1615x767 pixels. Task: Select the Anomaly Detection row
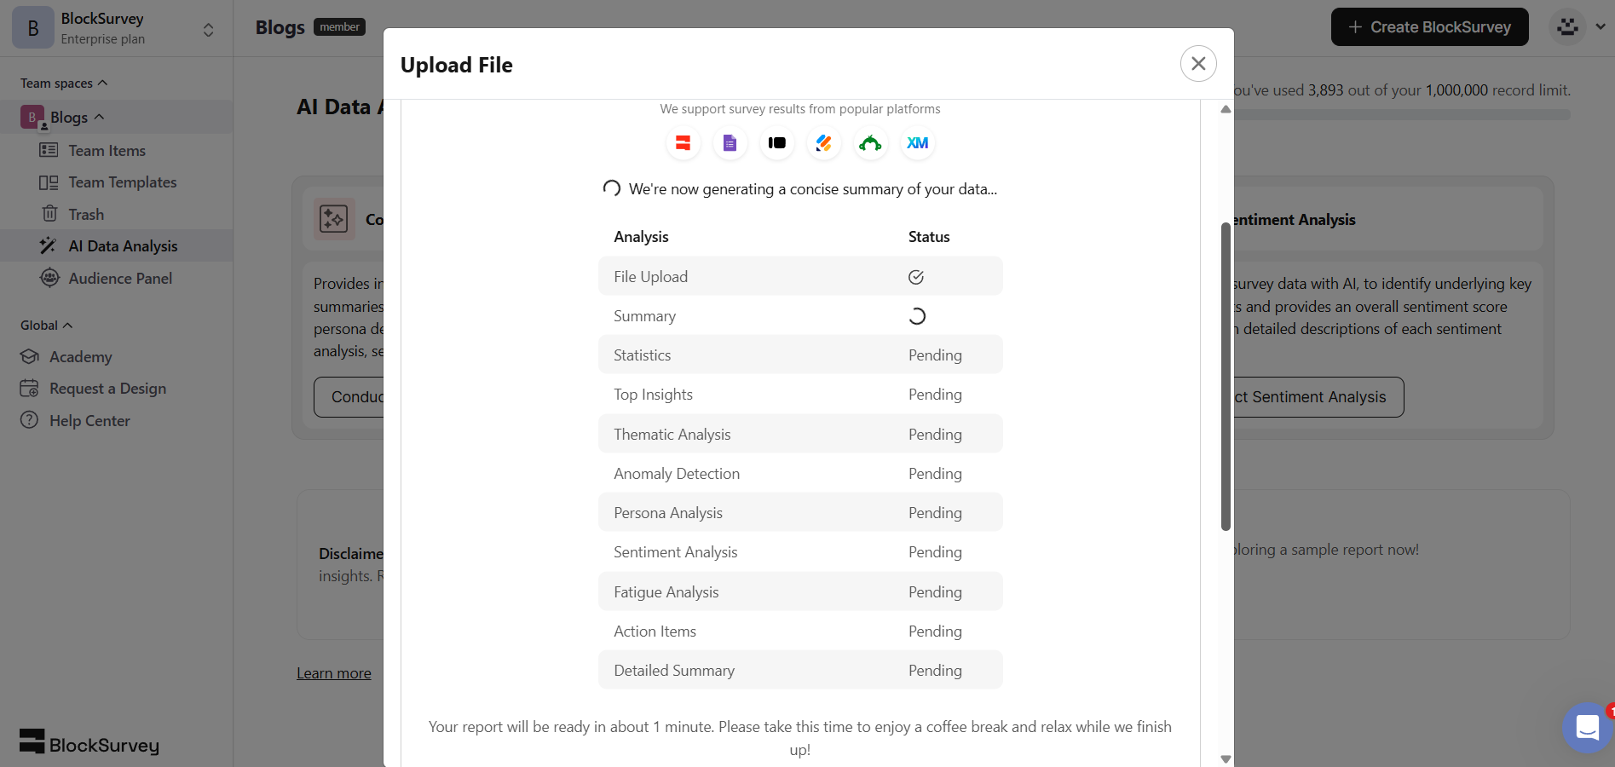coord(800,474)
